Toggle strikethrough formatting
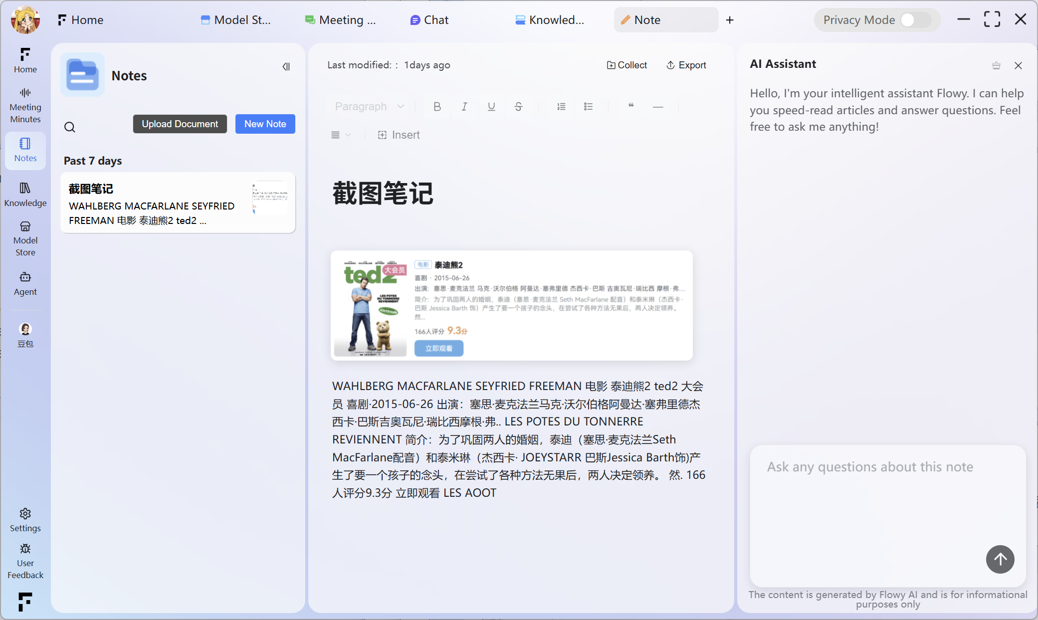 [518, 106]
